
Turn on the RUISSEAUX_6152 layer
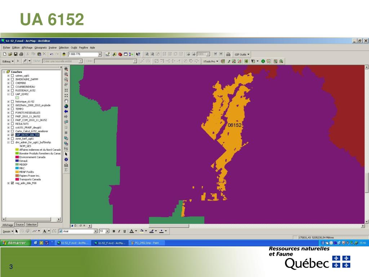click(13, 91)
